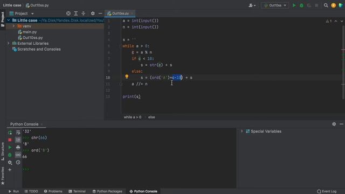Open Search Everywhere magnifier icon
Screen dimensions: 345x194
pos(326,5)
